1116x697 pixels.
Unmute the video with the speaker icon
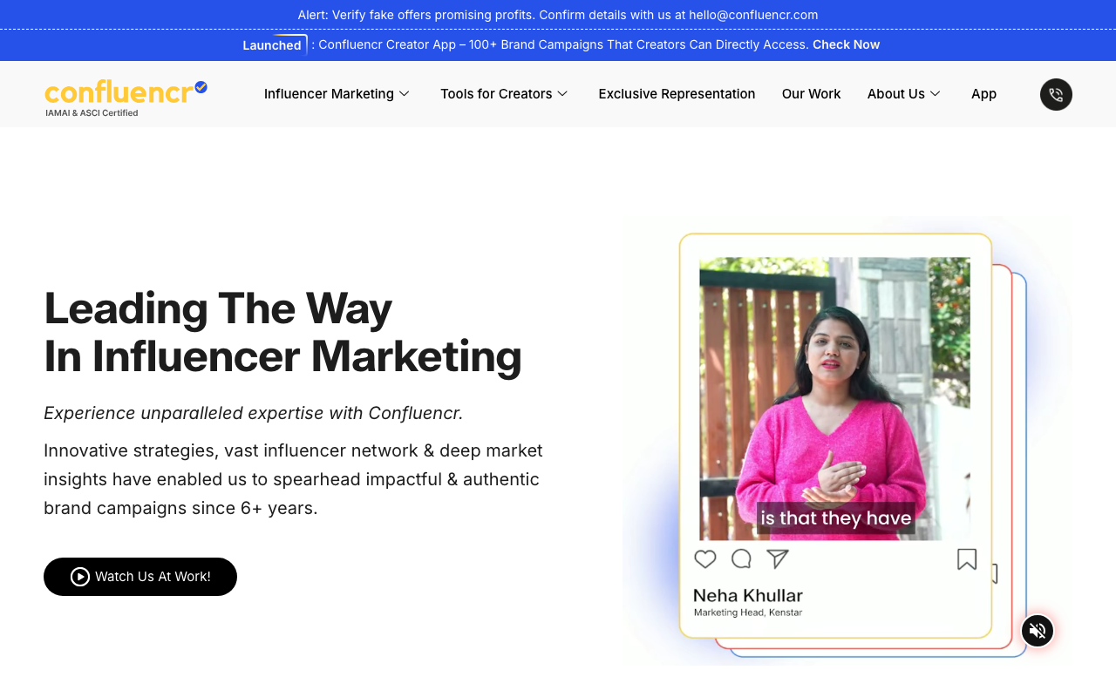pyautogui.click(x=1038, y=631)
